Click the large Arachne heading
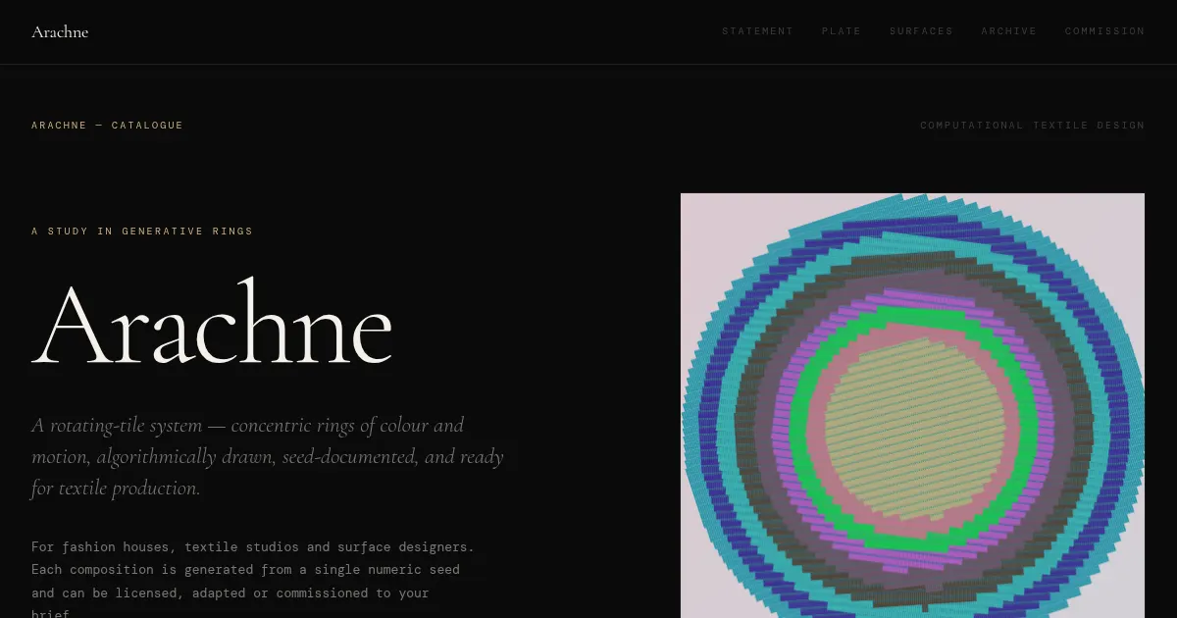This screenshot has width=1177, height=618. 212,324
